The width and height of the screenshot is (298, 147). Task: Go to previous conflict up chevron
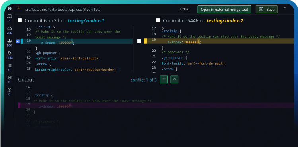point(174,79)
